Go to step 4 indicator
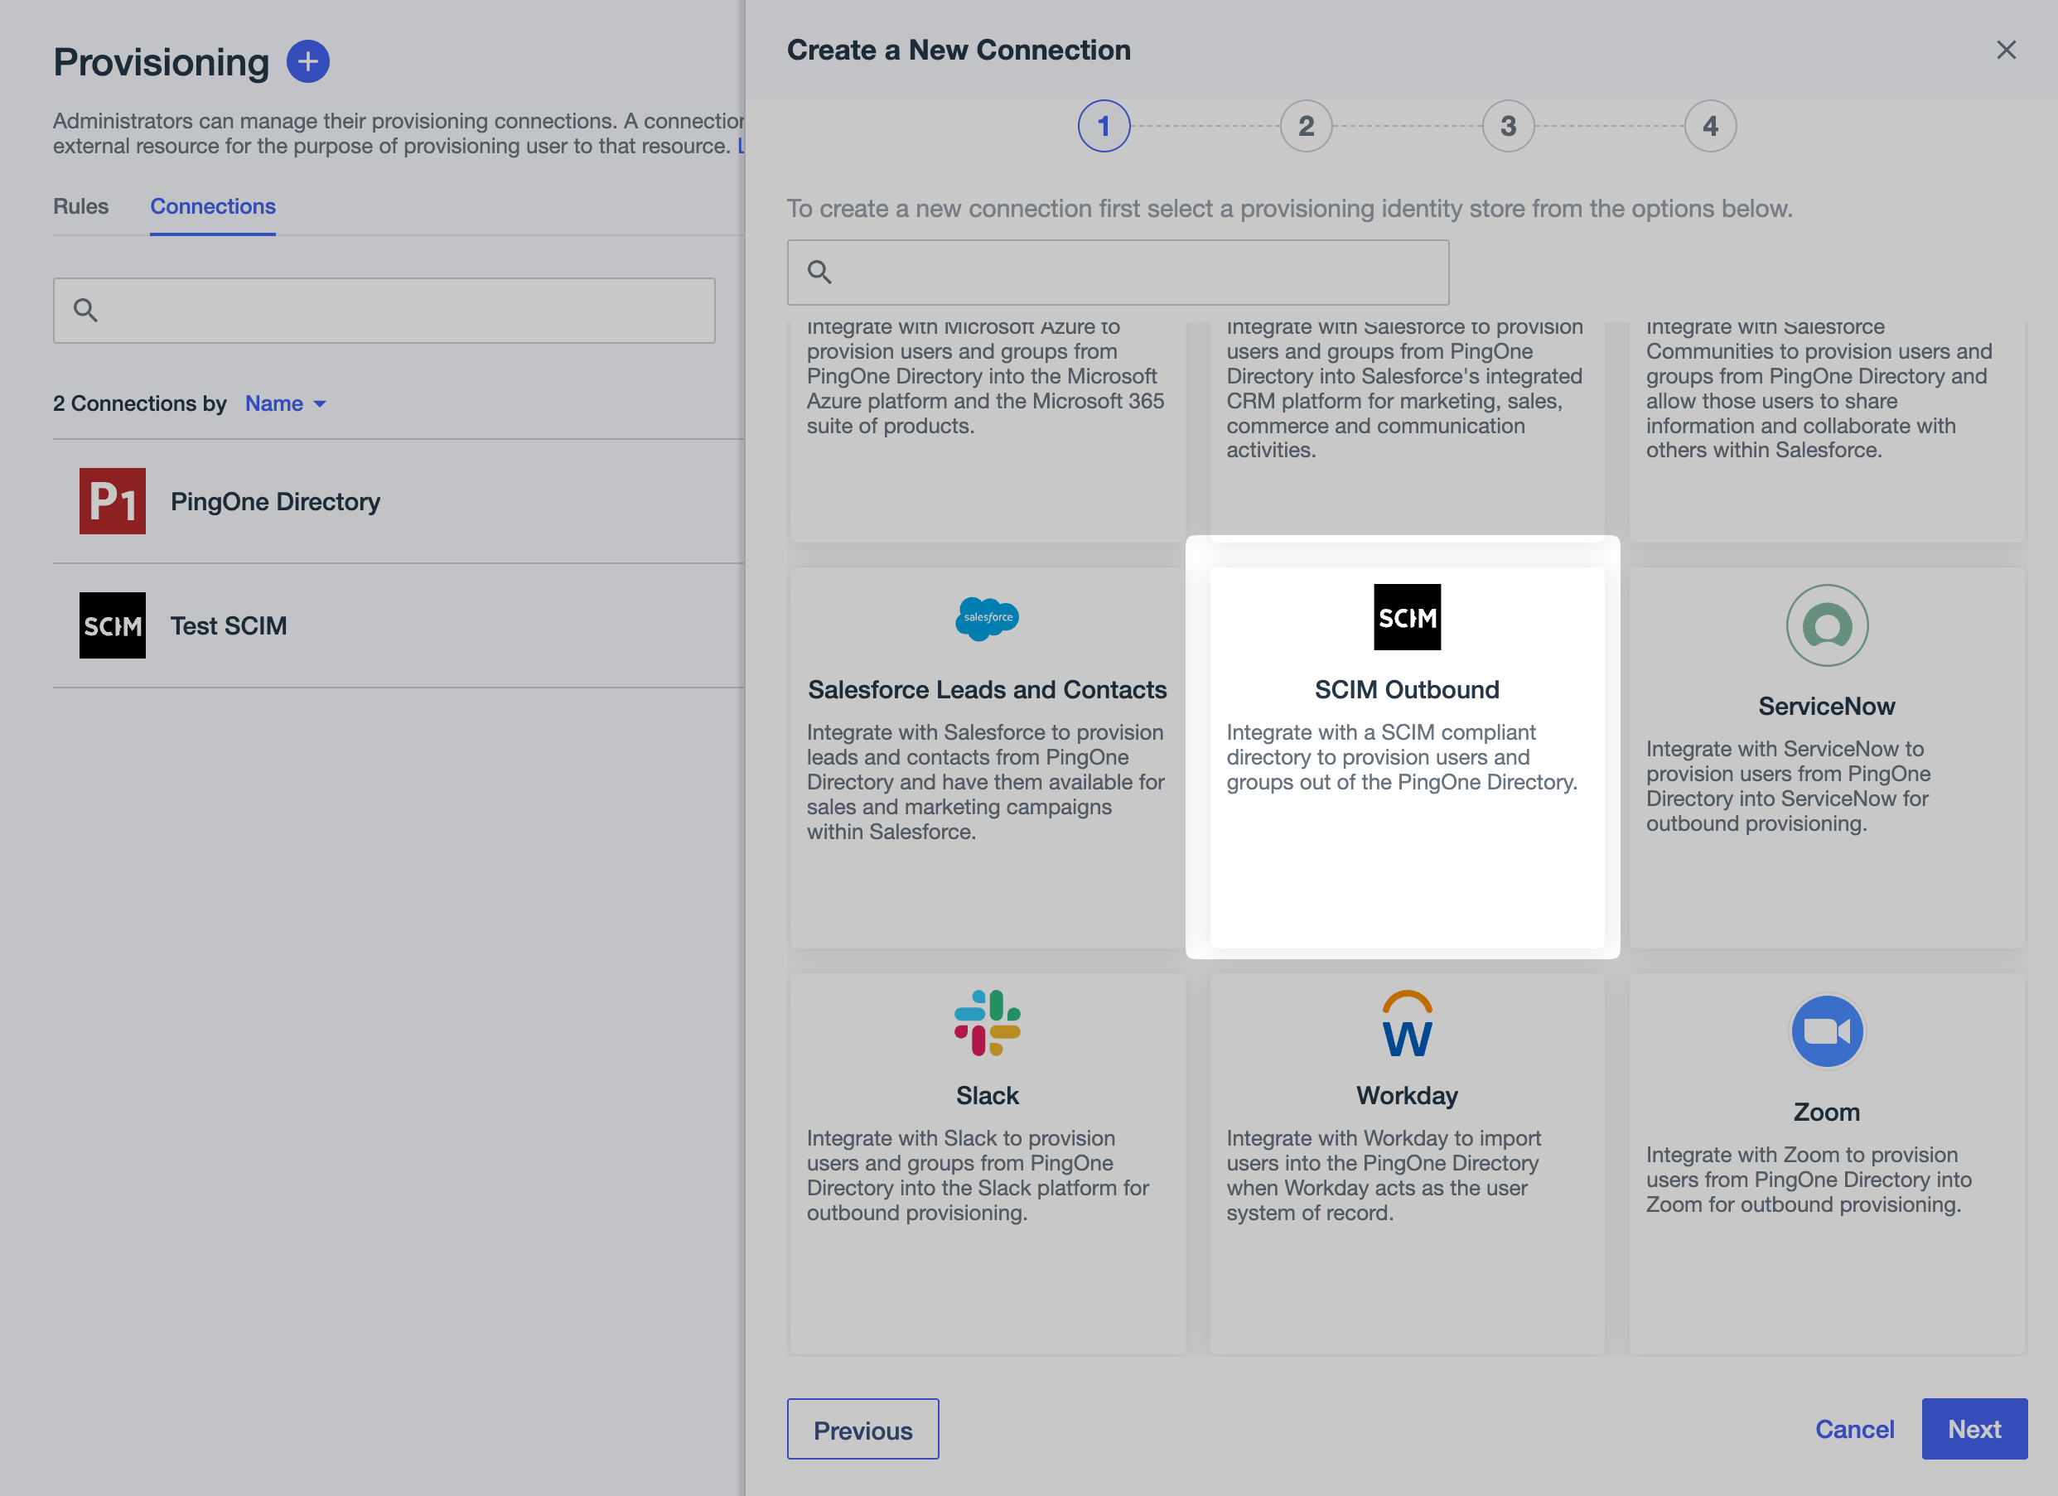Viewport: 2058px width, 1496px height. [1709, 126]
